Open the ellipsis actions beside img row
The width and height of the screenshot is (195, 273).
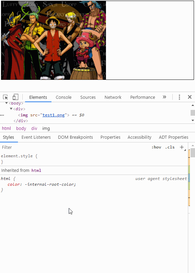[2, 115]
